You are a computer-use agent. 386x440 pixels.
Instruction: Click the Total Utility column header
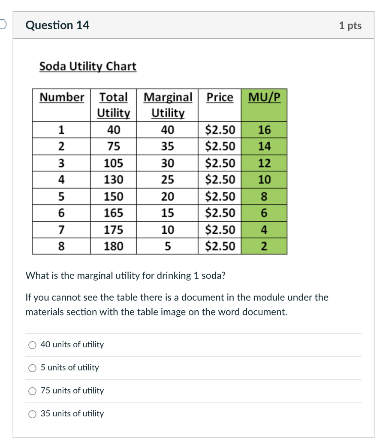click(x=113, y=105)
